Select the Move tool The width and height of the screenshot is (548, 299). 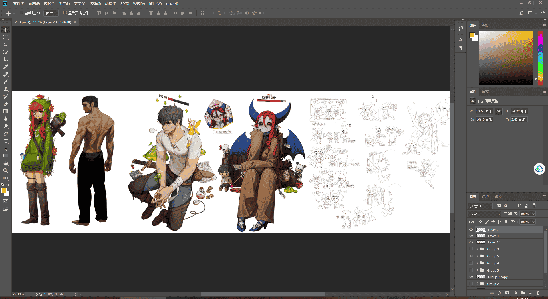[x=6, y=30]
